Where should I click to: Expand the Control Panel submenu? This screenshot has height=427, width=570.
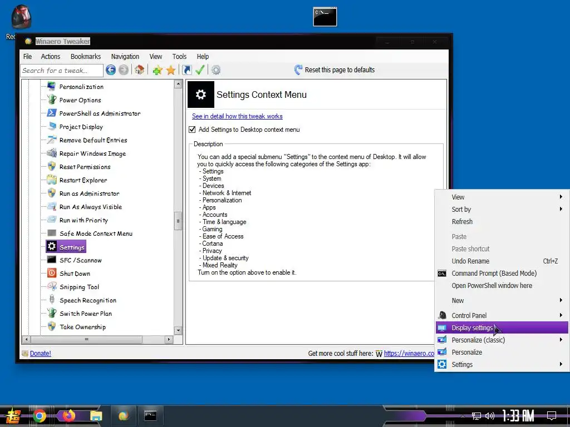[502, 316]
